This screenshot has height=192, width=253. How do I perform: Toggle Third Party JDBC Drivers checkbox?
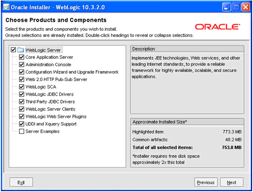(22, 102)
